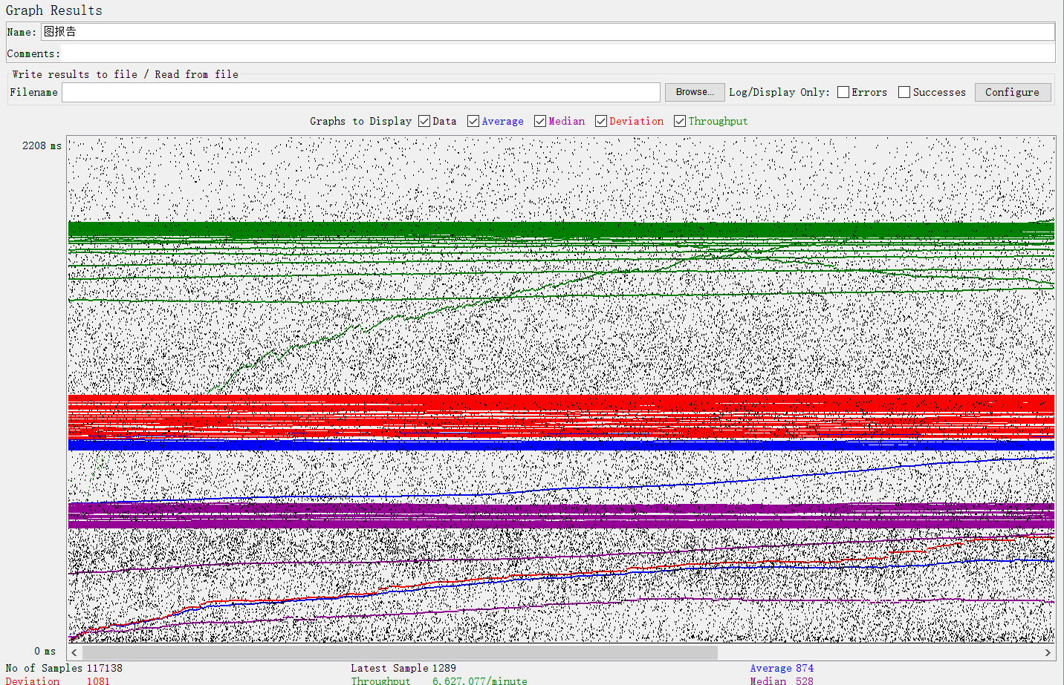
Task: Click the horizontal scrollbar thumb
Action: tap(400, 652)
